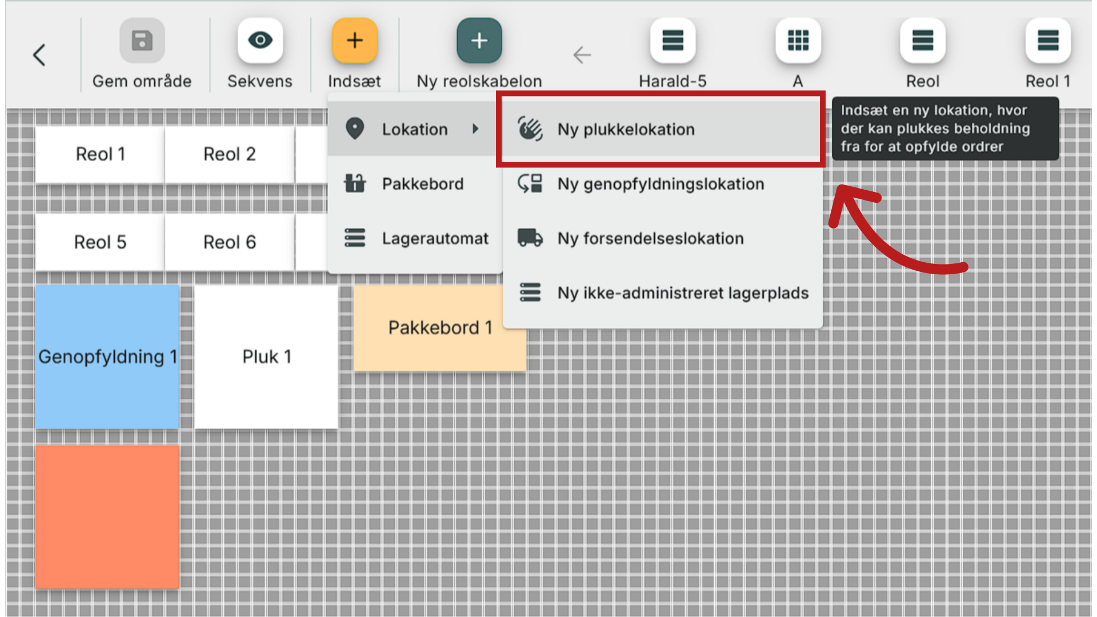The width and height of the screenshot is (1097, 617).
Task: Click the Gem område save icon
Action: click(x=142, y=41)
